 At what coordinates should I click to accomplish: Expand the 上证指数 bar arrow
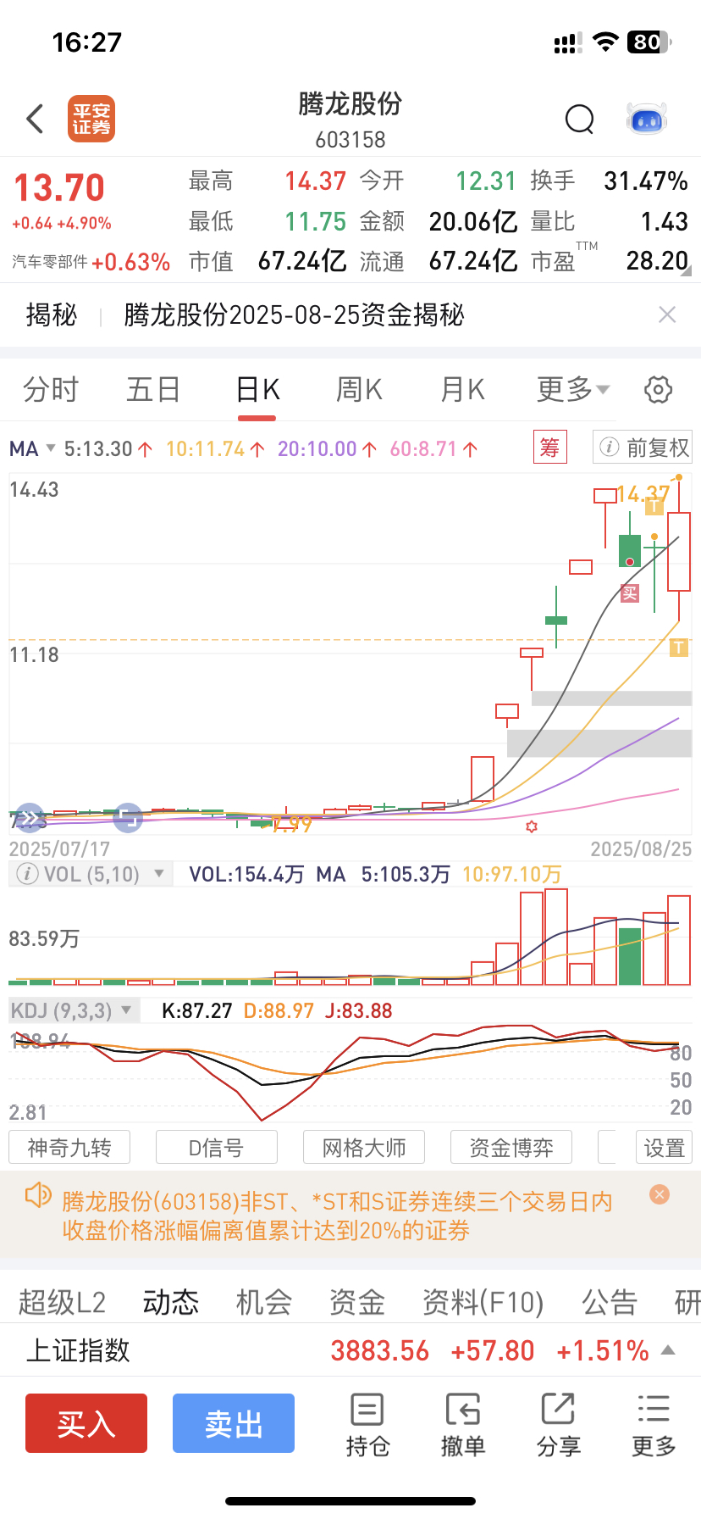point(668,1349)
